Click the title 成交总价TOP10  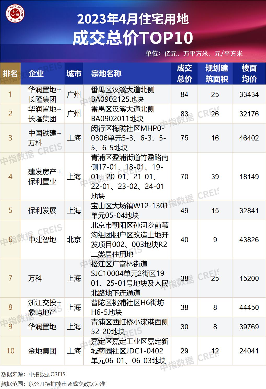click(x=134, y=37)
